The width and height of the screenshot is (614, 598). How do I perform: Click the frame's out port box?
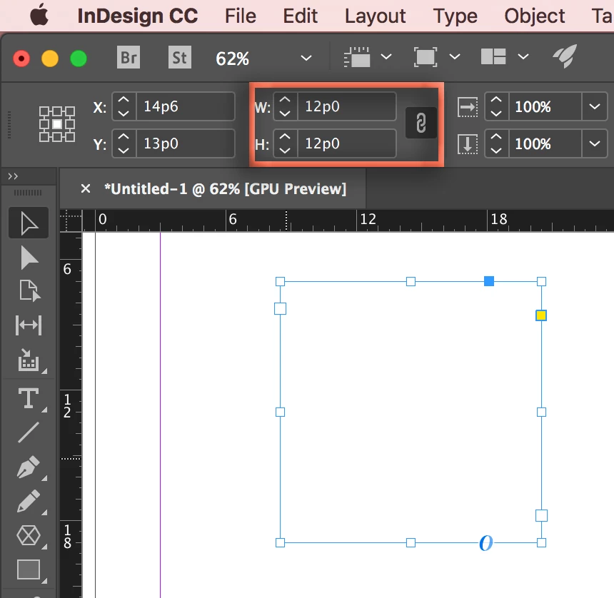[541, 515]
